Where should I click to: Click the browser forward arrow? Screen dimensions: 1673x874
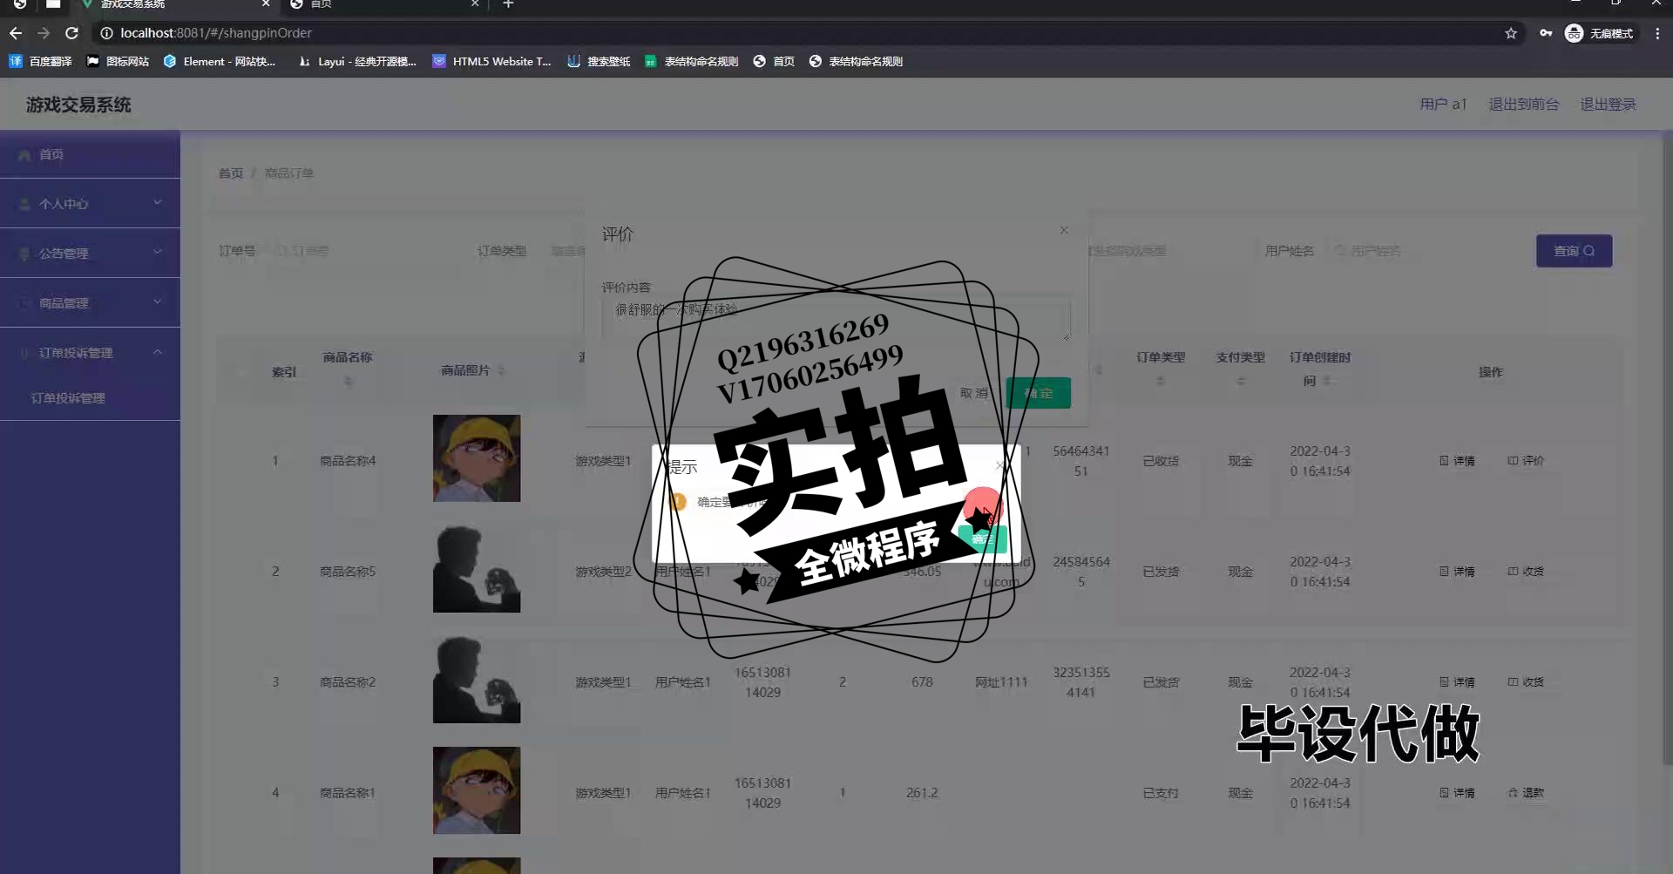click(x=44, y=33)
